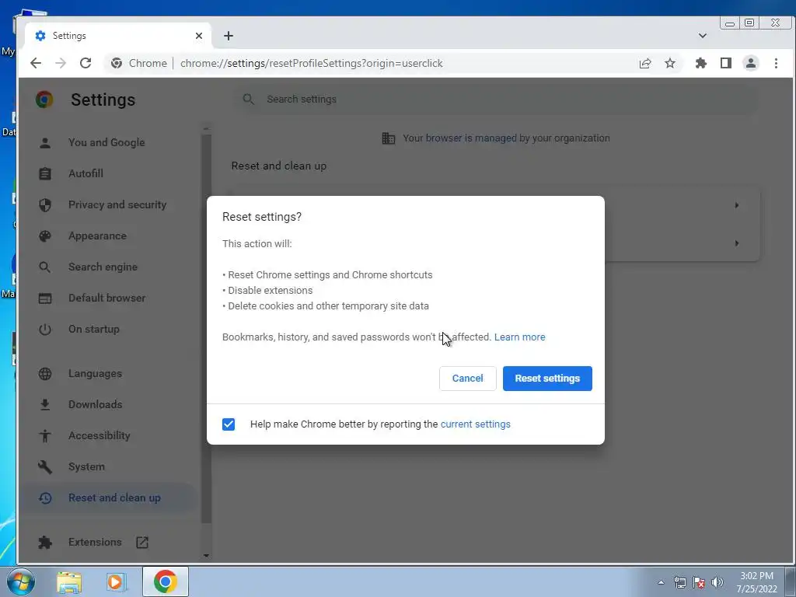Toggle the side panel icon
The height and width of the screenshot is (597, 796).
[726, 63]
